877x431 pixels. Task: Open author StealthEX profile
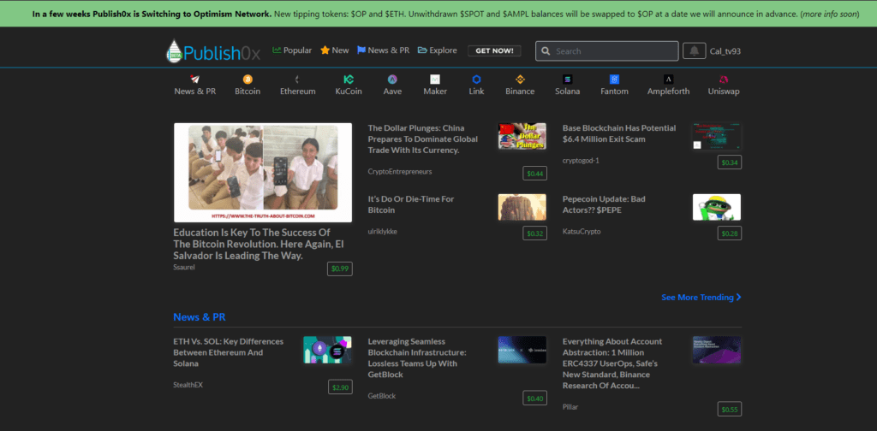(x=188, y=385)
